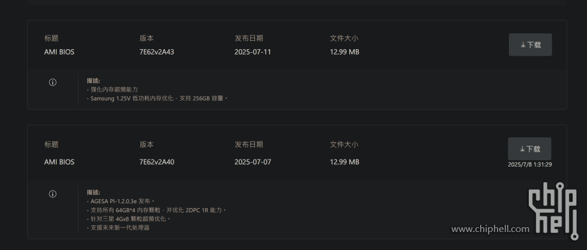Viewport: 587px width, 250px height.
Task: Download BIOS version 7E62v2A43
Action: click(530, 45)
